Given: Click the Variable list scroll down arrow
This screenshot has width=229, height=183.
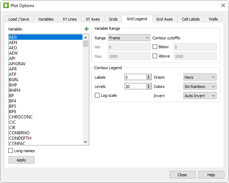Looking at the screenshot, I should pyautogui.click(x=86, y=142).
